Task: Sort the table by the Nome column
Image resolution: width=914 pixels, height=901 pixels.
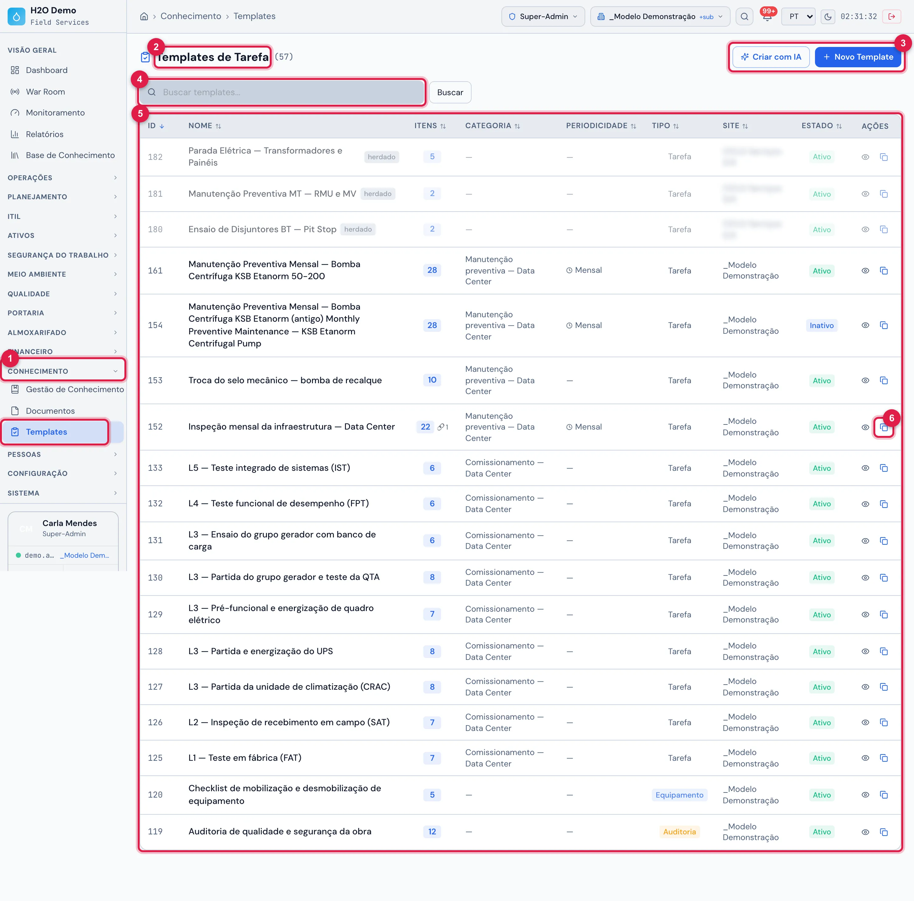Action: click(205, 126)
